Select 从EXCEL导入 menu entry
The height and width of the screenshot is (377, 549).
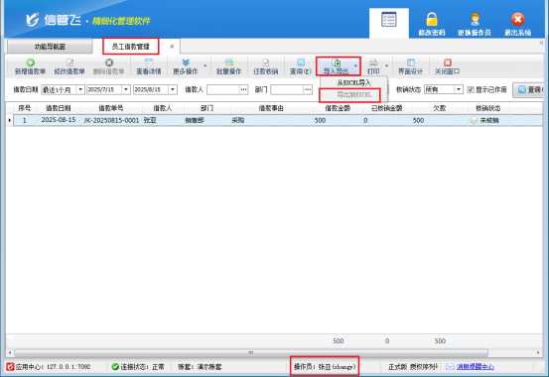pos(353,83)
